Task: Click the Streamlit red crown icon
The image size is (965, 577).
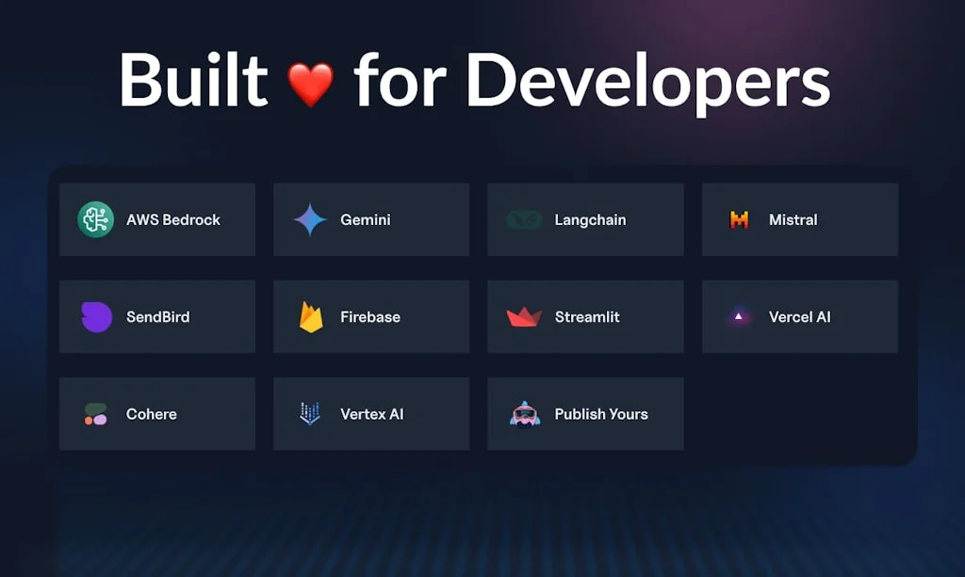Action: click(x=524, y=317)
